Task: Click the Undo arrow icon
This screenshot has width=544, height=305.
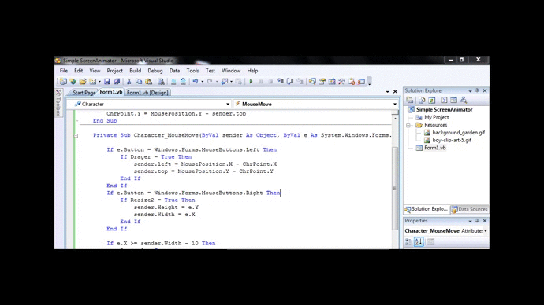Action: [196, 81]
